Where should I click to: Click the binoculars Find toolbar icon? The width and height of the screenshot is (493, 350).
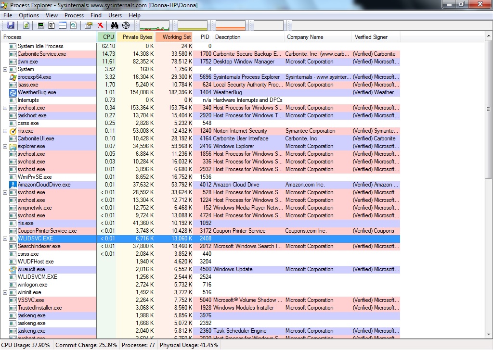[114, 25]
